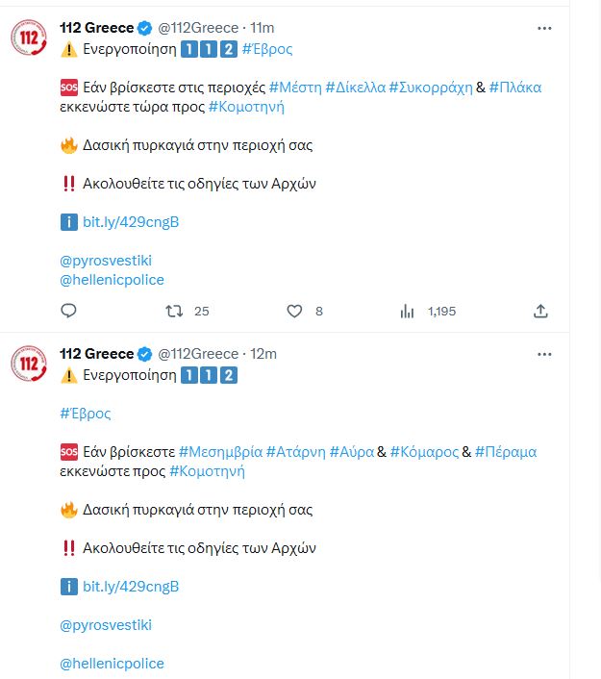The image size is (601, 679).
Task: Visit @pyrosvestiki mention in first tweet
Action: (x=106, y=261)
